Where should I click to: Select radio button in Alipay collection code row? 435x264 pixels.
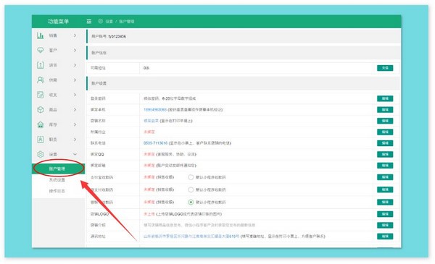[191, 177]
